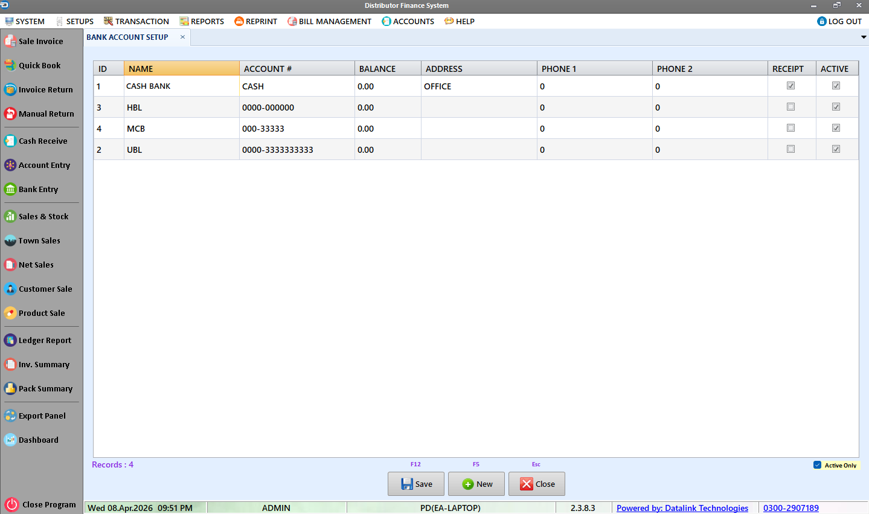Expand the tab list dropdown arrow
This screenshot has height=514, width=869.
(x=864, y=37)
